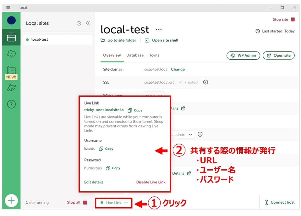Click the local-test.local domain value
Viewport: 301px width, 216px height.
[x=156, y=69]
